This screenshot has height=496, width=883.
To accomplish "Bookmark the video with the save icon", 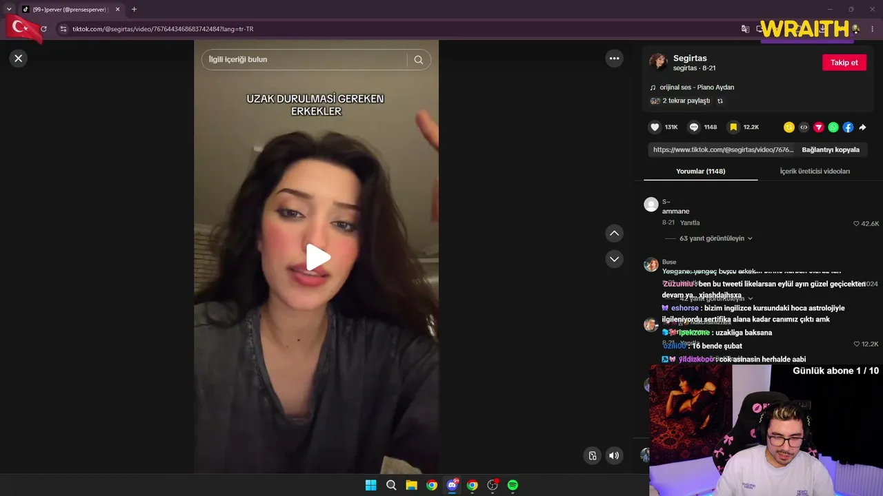I will pyautogui.click(x=733, y=127).
